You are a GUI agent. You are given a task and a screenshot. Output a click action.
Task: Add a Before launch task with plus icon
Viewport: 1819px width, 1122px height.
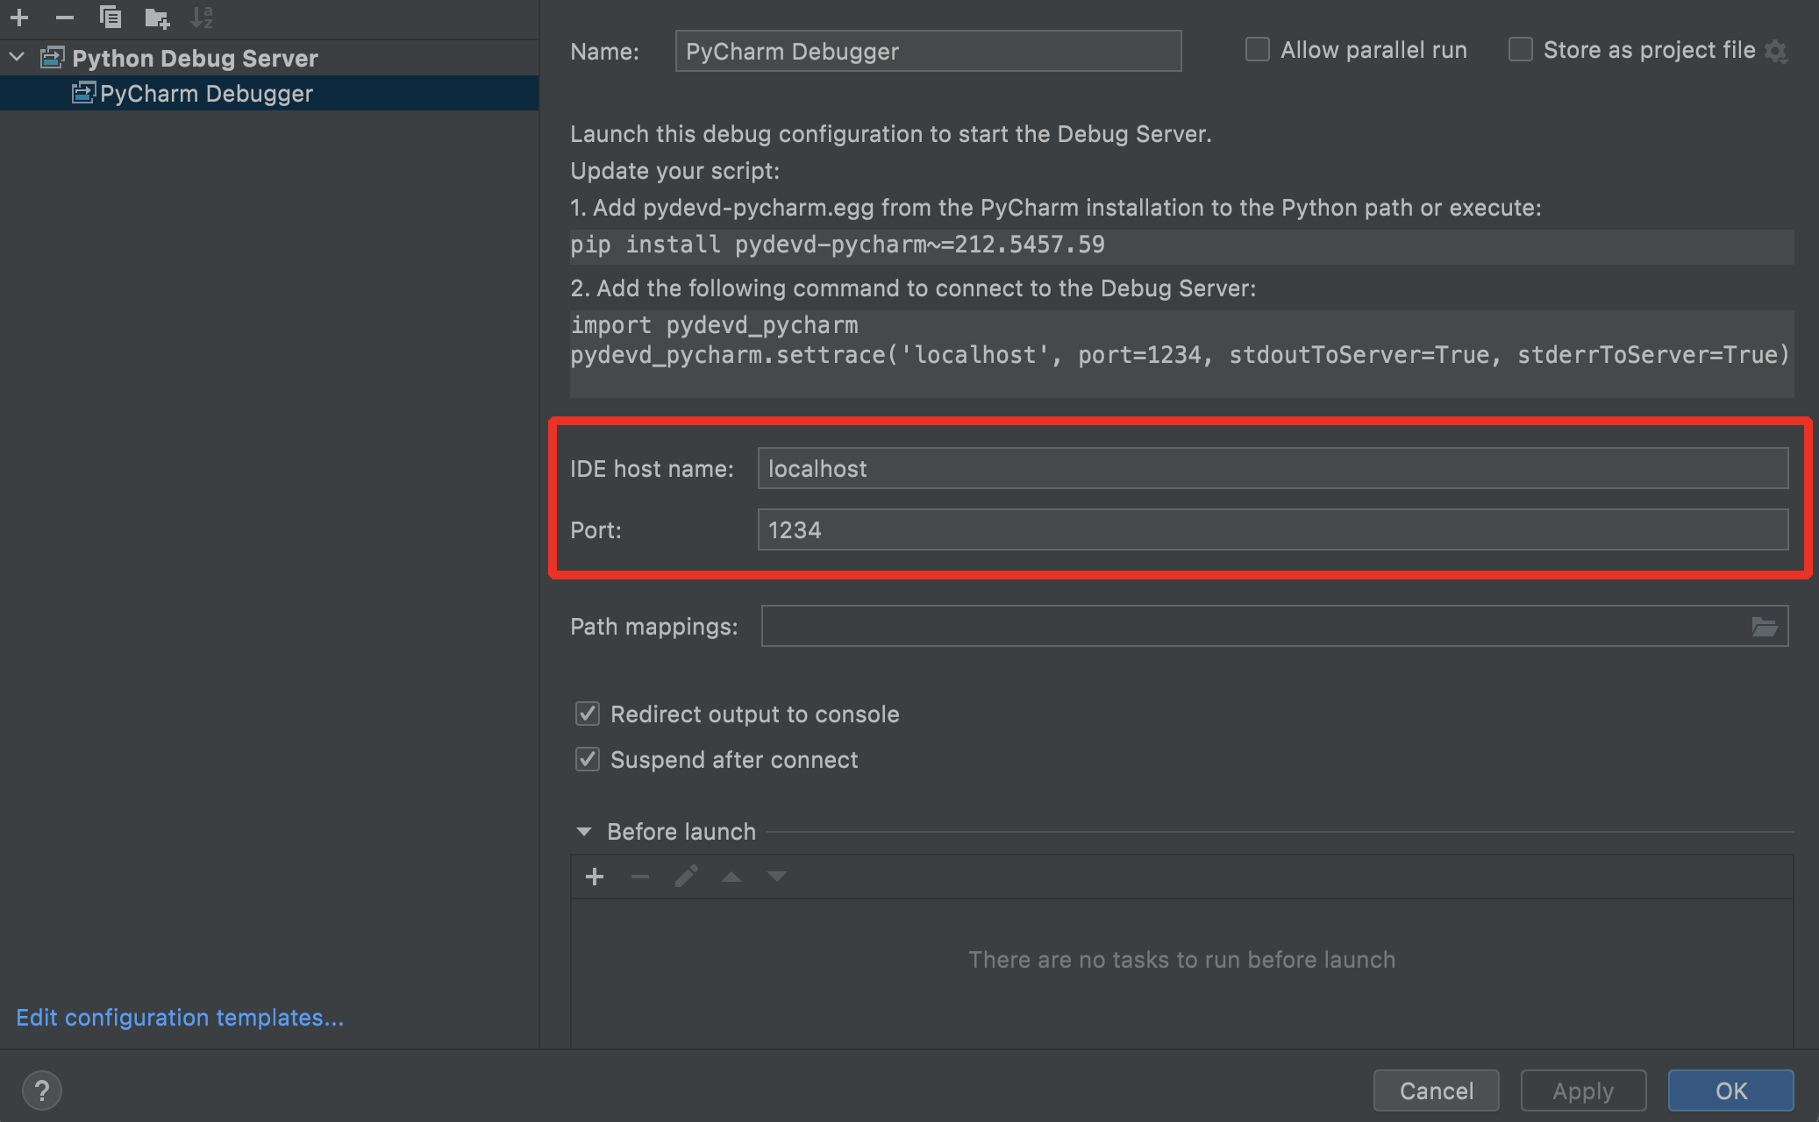(x=595, y=877)
